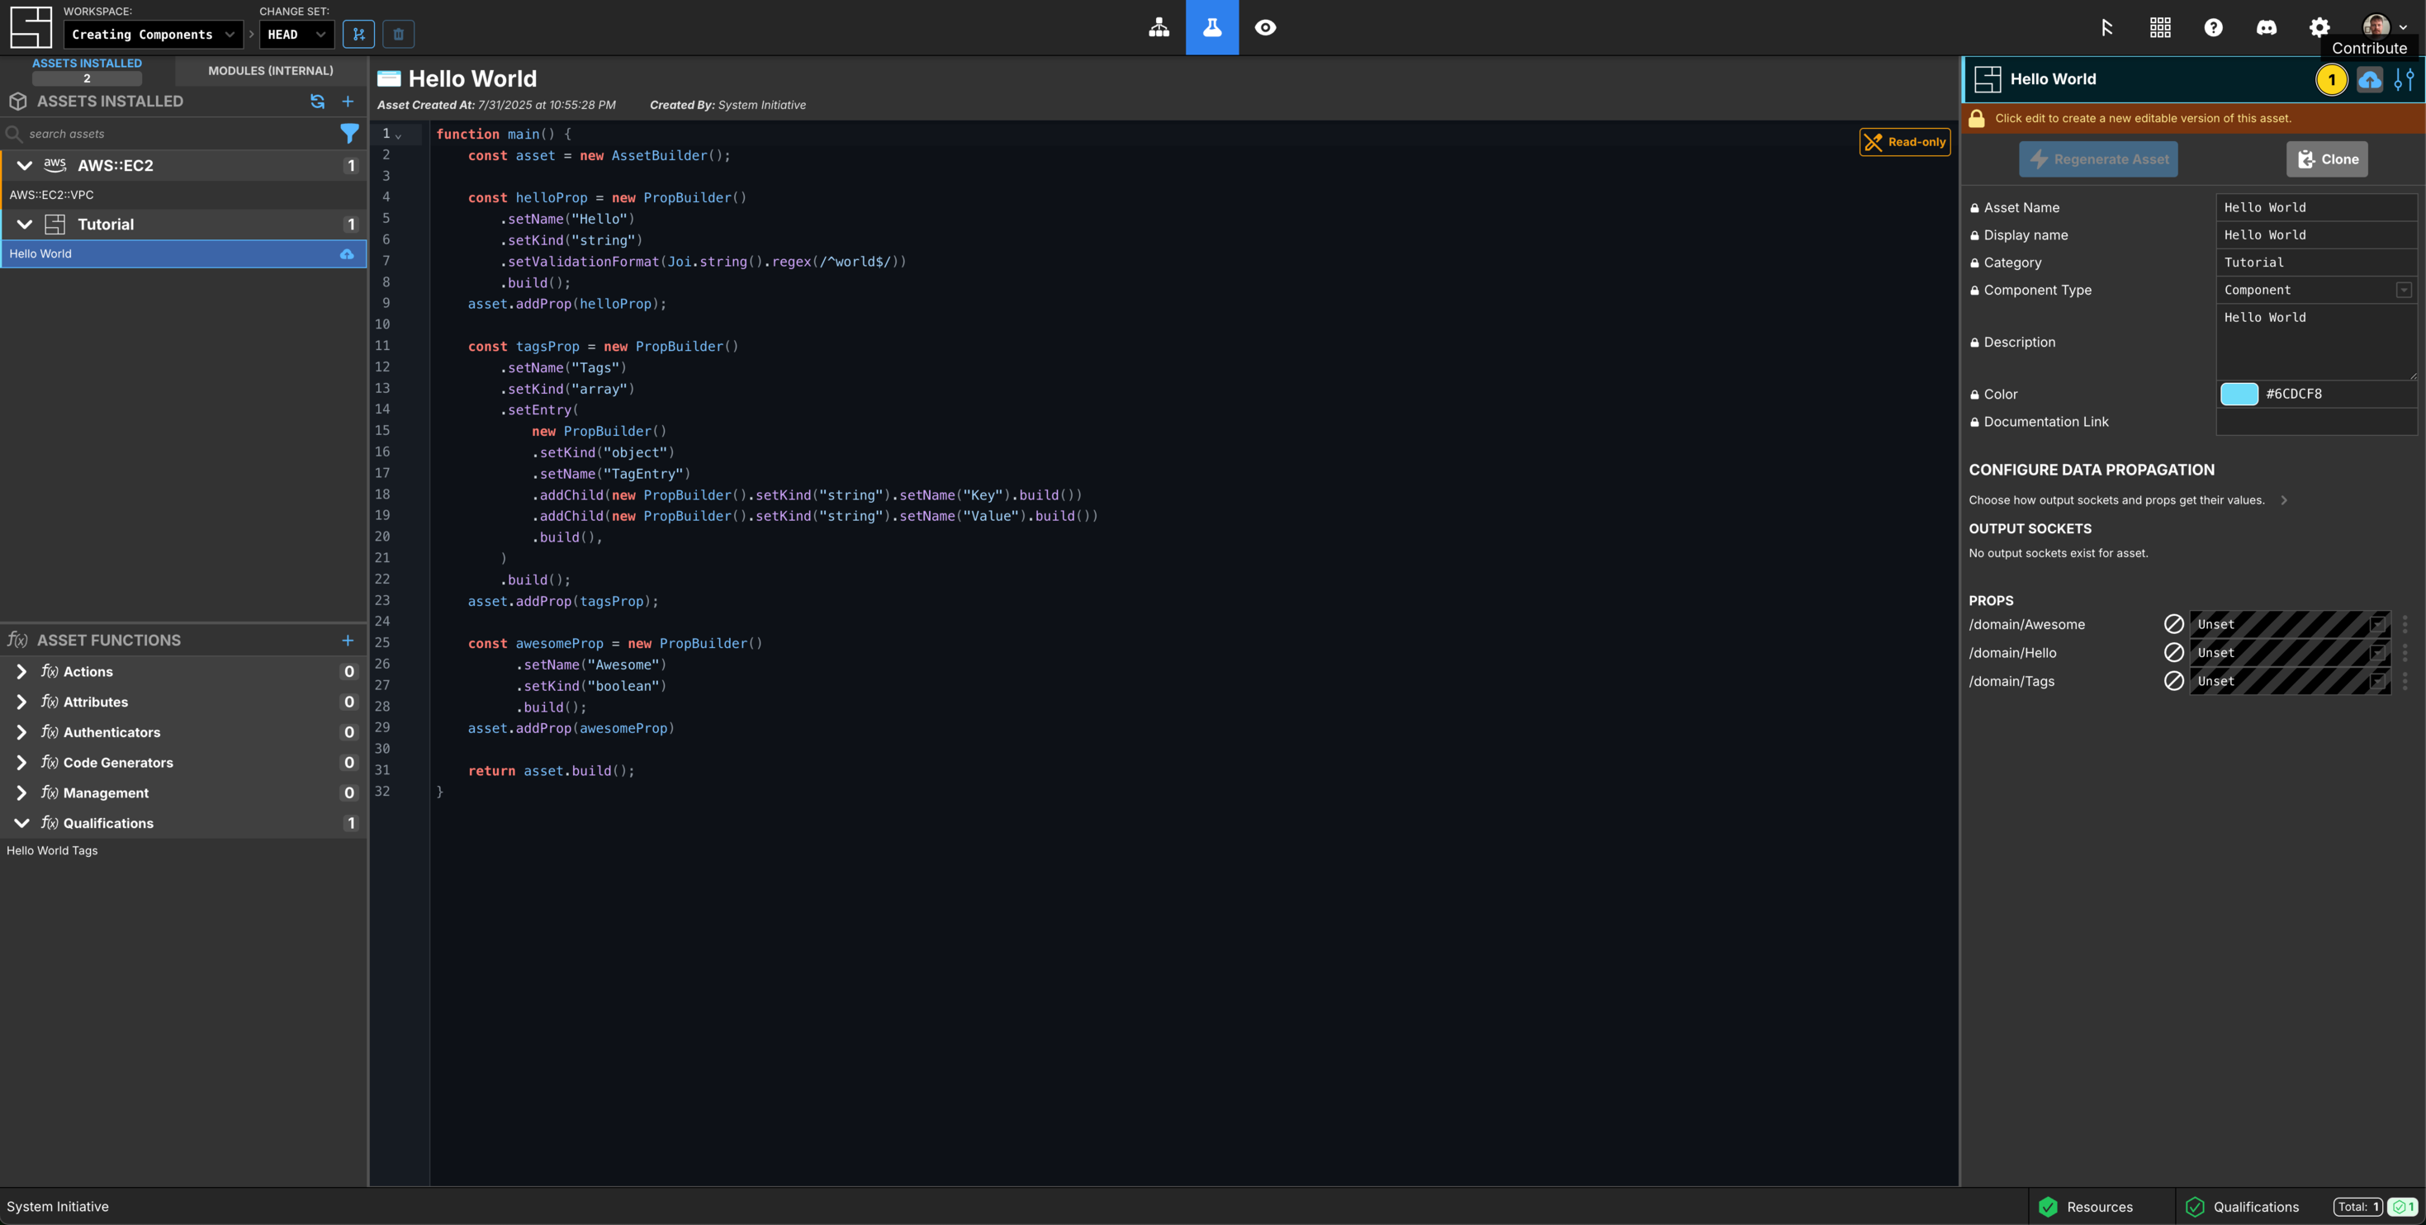2426x1225 pixels.
Task: Add a new asset function
Action: (348, 641)
